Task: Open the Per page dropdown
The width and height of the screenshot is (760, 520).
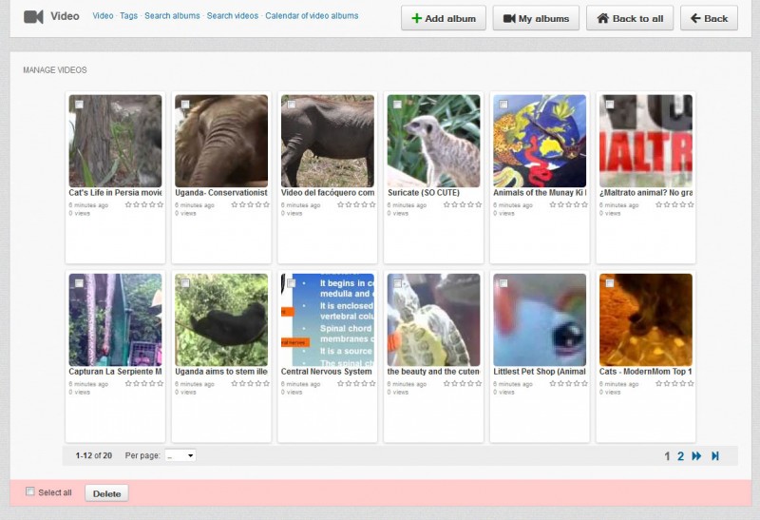Action: 180,455
